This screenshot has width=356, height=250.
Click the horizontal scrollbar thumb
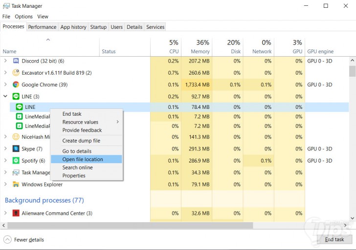130,225
